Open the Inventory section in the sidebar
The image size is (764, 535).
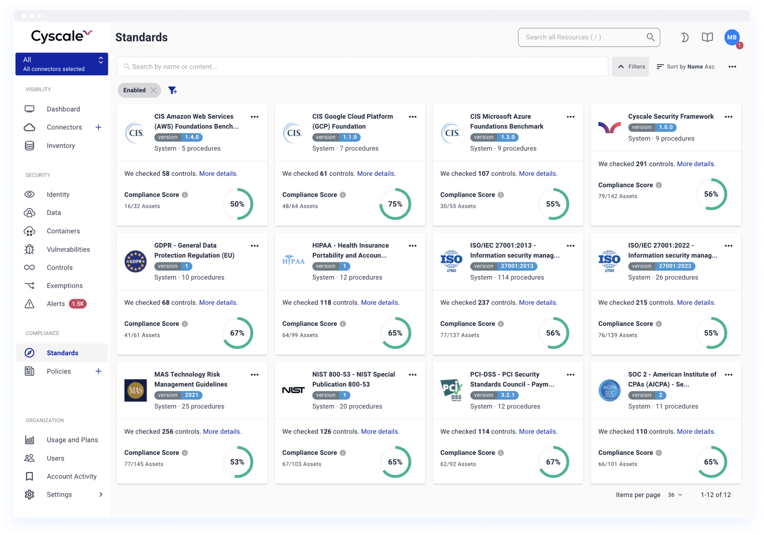tap(61, 146)
